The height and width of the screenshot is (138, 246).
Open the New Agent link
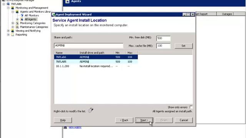click(75, 127)
